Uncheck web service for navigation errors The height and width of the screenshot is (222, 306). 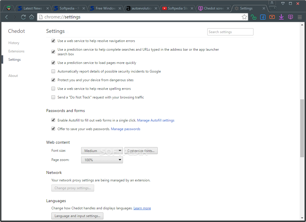pos(53,41)
